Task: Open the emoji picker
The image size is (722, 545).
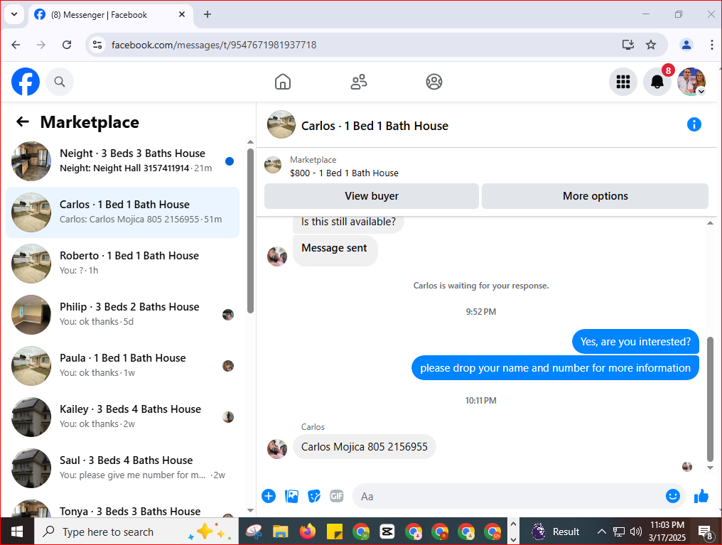Action: tap(673, 496)
